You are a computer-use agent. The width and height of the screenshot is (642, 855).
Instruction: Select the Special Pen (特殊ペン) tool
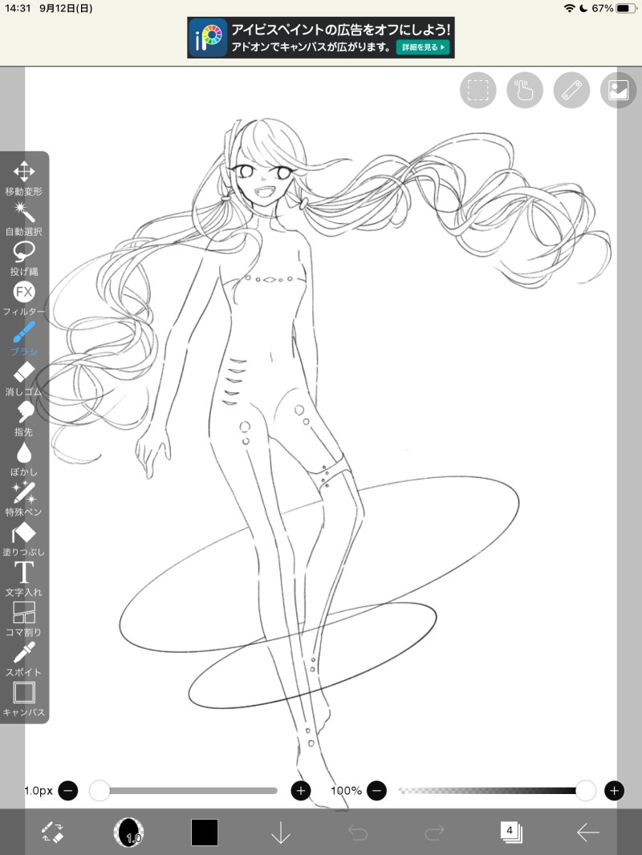(x=24, y=499)
